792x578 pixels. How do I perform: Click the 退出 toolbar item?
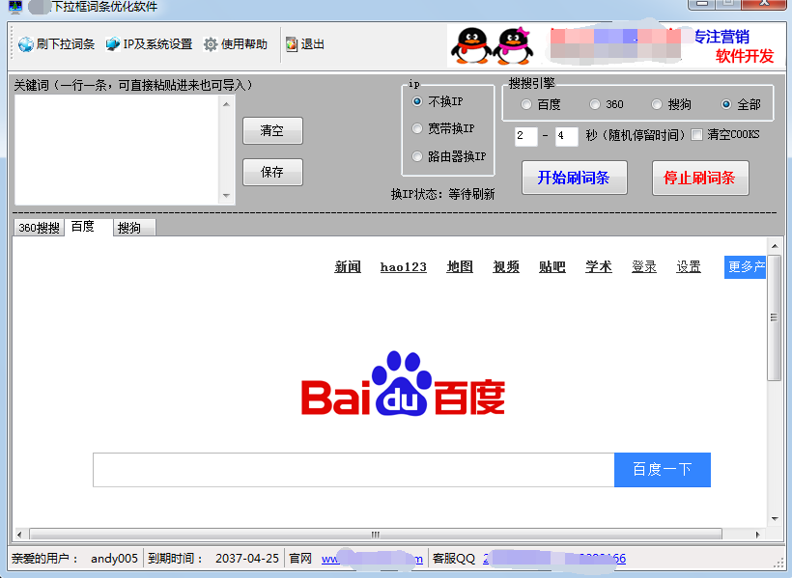click(305, 44)
